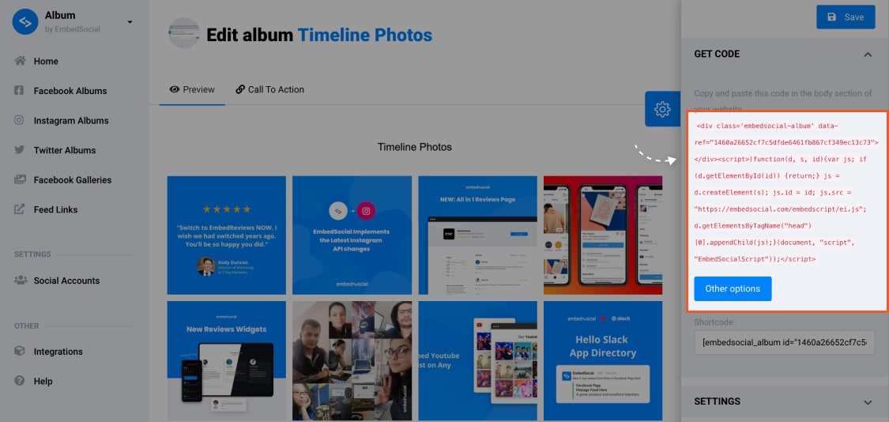Viewport: 889px width, 422px height.
Task: Click the Facebook Galleries image icon
Action: click(x=20, y=179)
